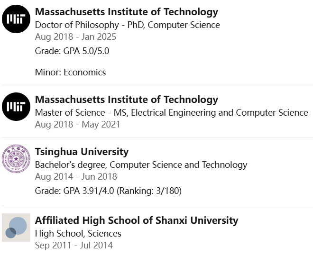Open the Tsinghua University school name

[x=82, y=152]
